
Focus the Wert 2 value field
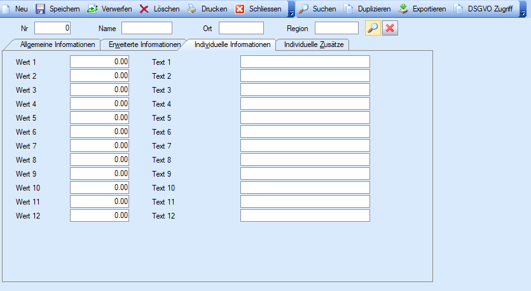coord(100,76)
